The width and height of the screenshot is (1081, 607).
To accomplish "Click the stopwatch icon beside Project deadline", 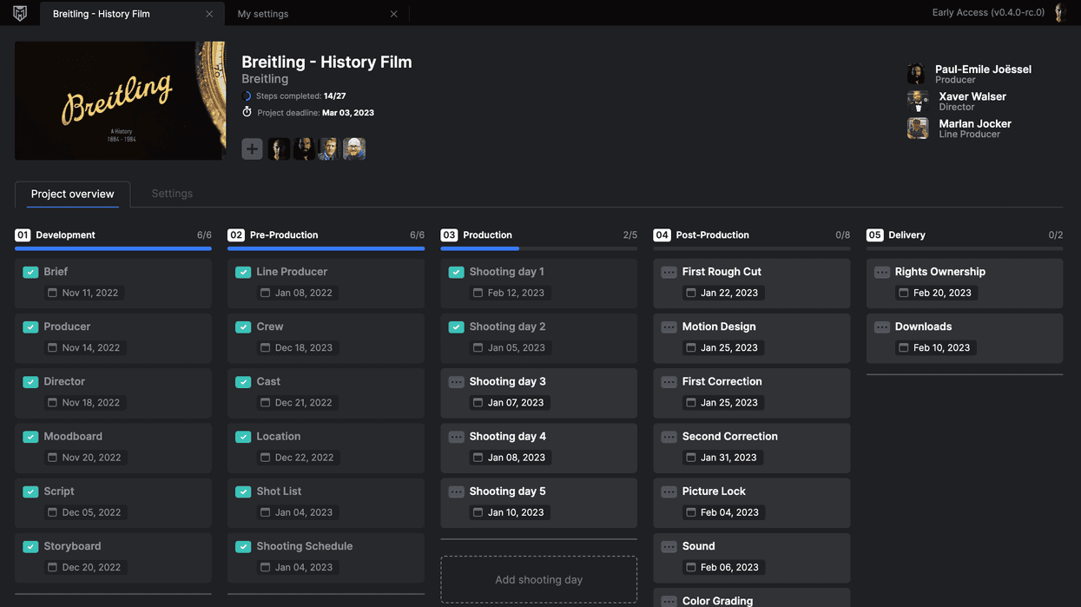I will click(247, 112).
